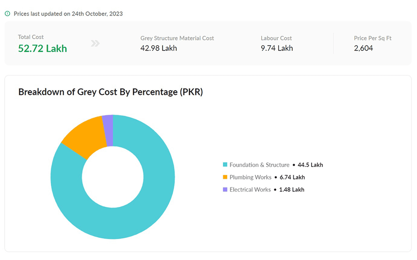Click the 2,604 price per sq ft value
The width and height of the screenshot is (417, 260).
[363, 48]
